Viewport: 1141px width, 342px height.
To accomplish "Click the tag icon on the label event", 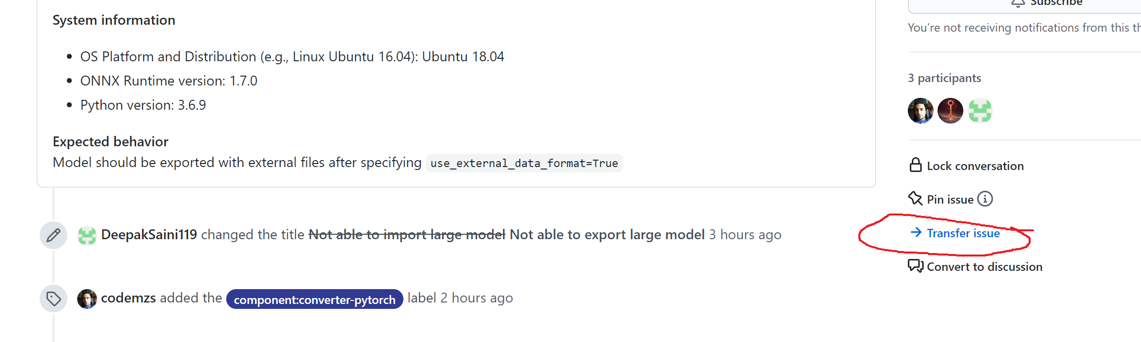I will [53, 298].
